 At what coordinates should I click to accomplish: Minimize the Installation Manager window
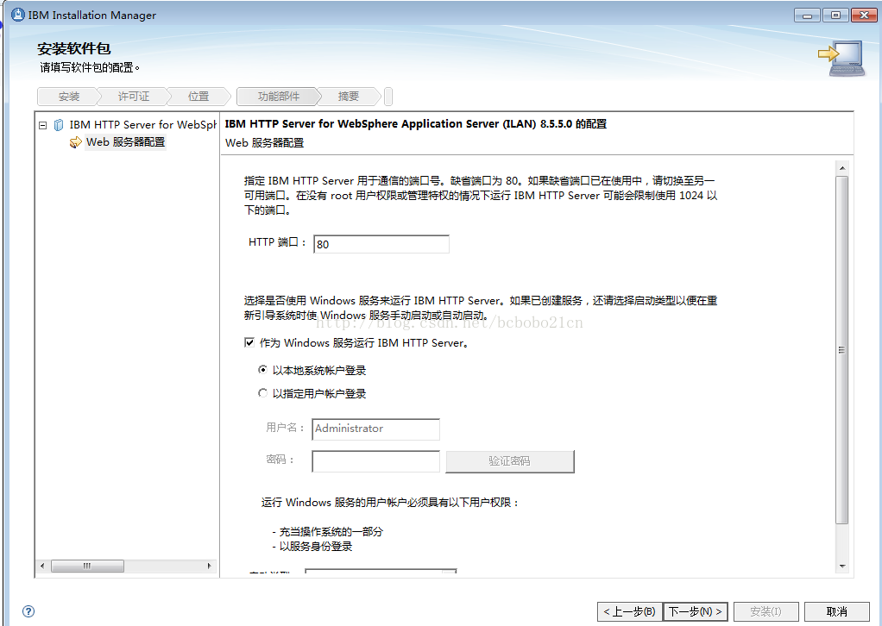[807, 16]
